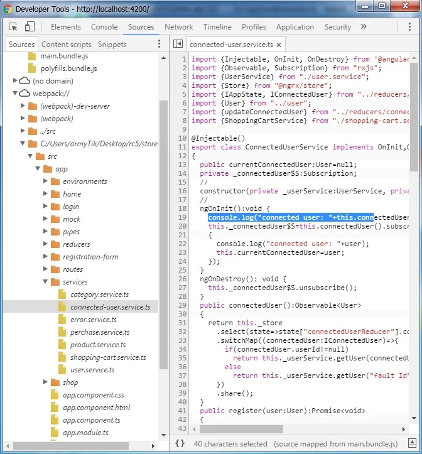Viewport: 422px width, 454px height.
Task: Expand the login folder arrow
Action: tap(45, 206)
